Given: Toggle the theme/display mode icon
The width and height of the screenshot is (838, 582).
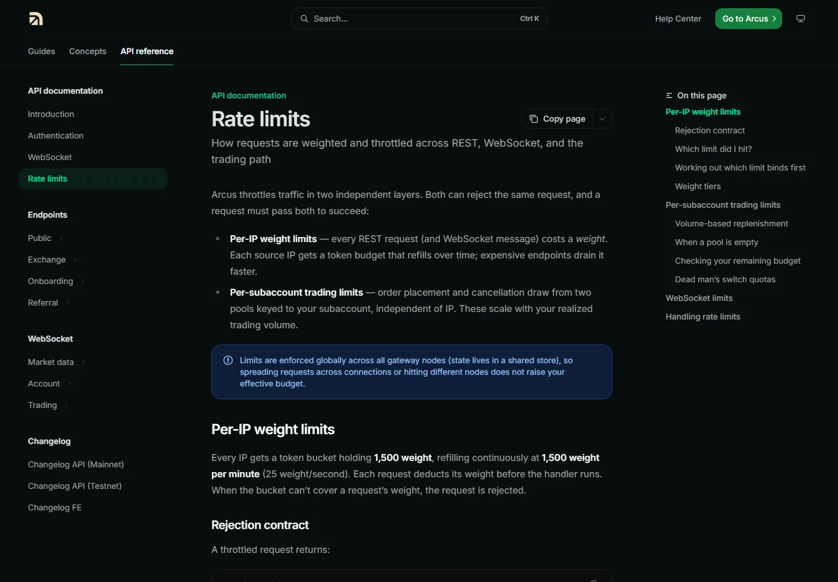Looking at the screenshot, I should [801, 19].
